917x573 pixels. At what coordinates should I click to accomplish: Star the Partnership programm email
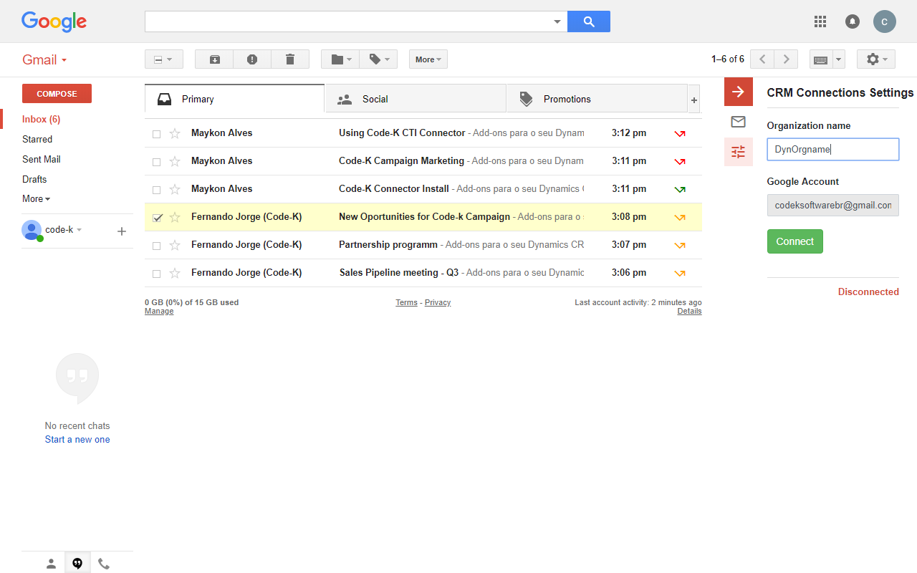175,245
